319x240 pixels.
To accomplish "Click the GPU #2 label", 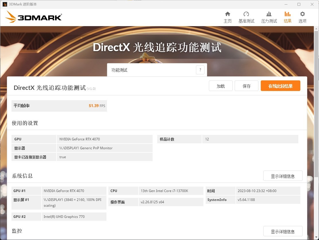I will (x=20, y=216).
